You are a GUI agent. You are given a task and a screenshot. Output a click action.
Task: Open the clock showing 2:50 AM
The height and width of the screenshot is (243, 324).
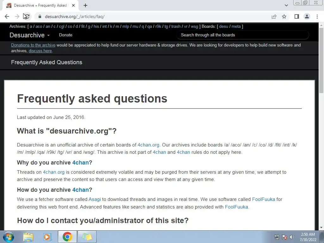308,237
